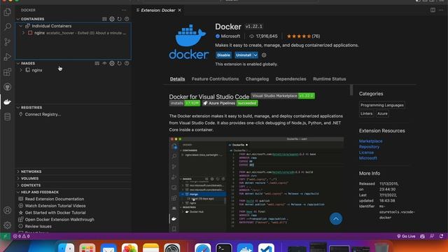Expand the nginx image row
Viewport: 448px width, 252px height.
21,70
